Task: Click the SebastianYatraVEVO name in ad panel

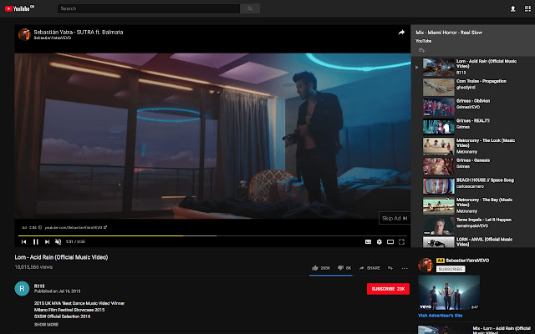Action: (x=467, y=261)
